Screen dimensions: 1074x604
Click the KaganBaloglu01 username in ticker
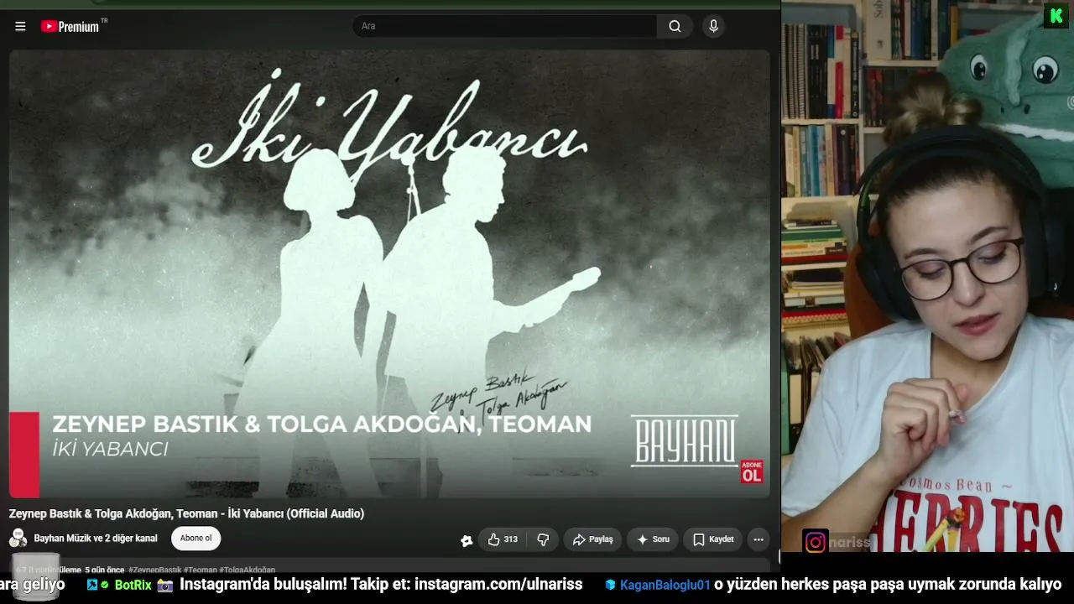pos(665,585)
